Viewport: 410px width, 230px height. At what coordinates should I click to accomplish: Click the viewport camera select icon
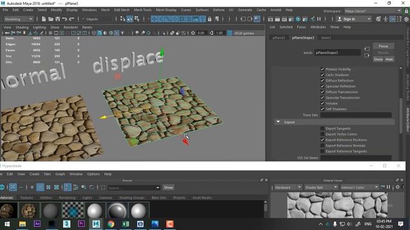tap(7, 33)
